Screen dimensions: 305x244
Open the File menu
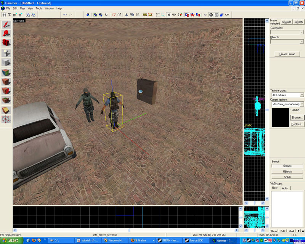point(8,8)
